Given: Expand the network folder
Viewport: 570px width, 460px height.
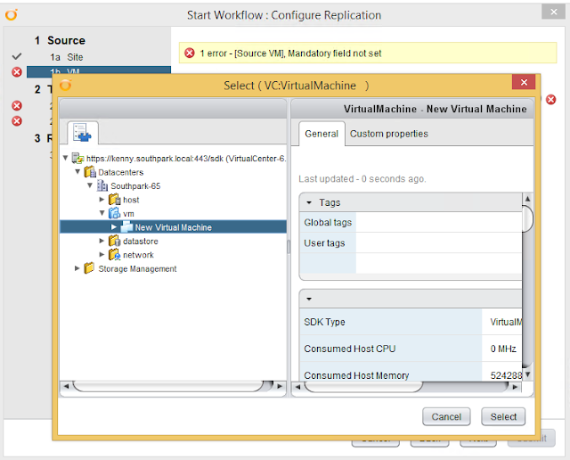Looking at the screenshot, I should pyautogui.click(x=102, y=254).
